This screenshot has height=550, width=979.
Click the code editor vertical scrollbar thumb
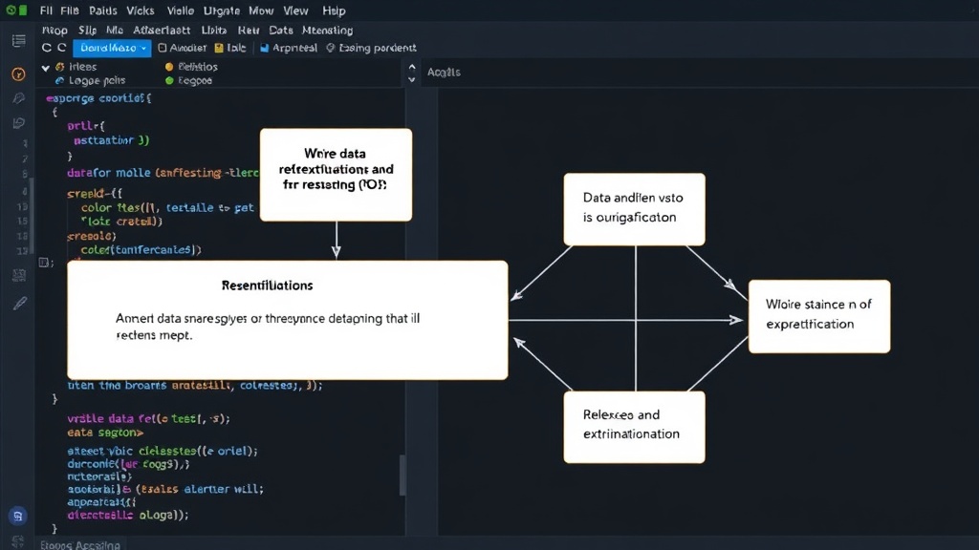(402, 475)
